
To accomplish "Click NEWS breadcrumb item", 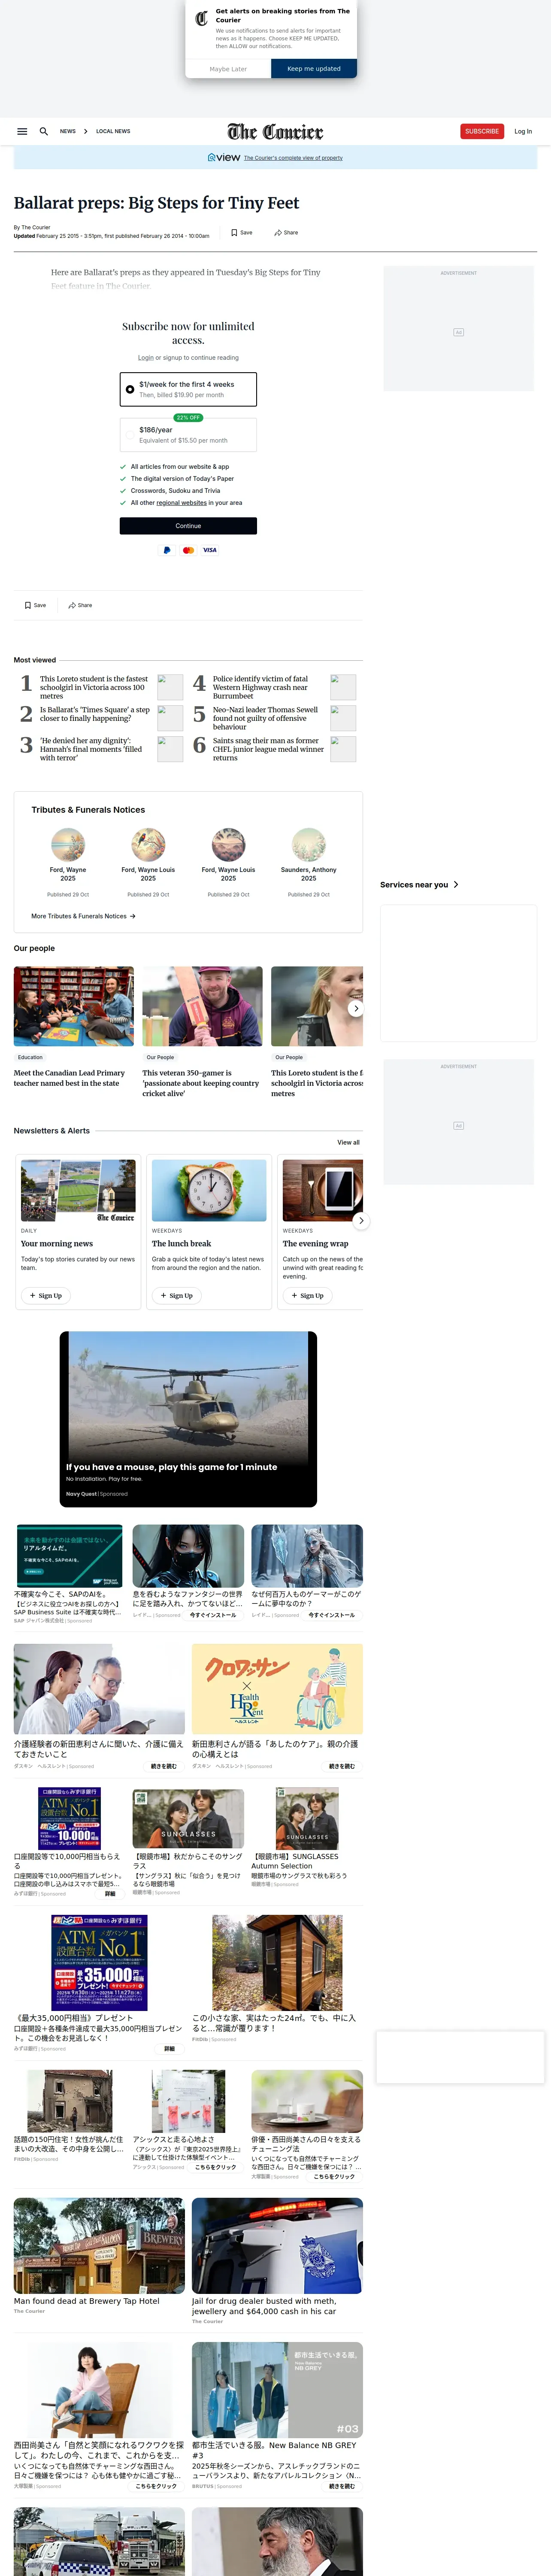I will point(67,131).
